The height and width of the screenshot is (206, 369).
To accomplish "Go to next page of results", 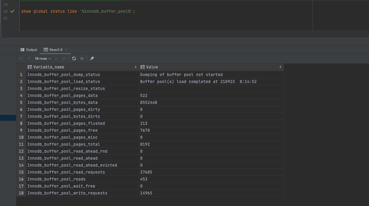I will [x=56, y=58].
